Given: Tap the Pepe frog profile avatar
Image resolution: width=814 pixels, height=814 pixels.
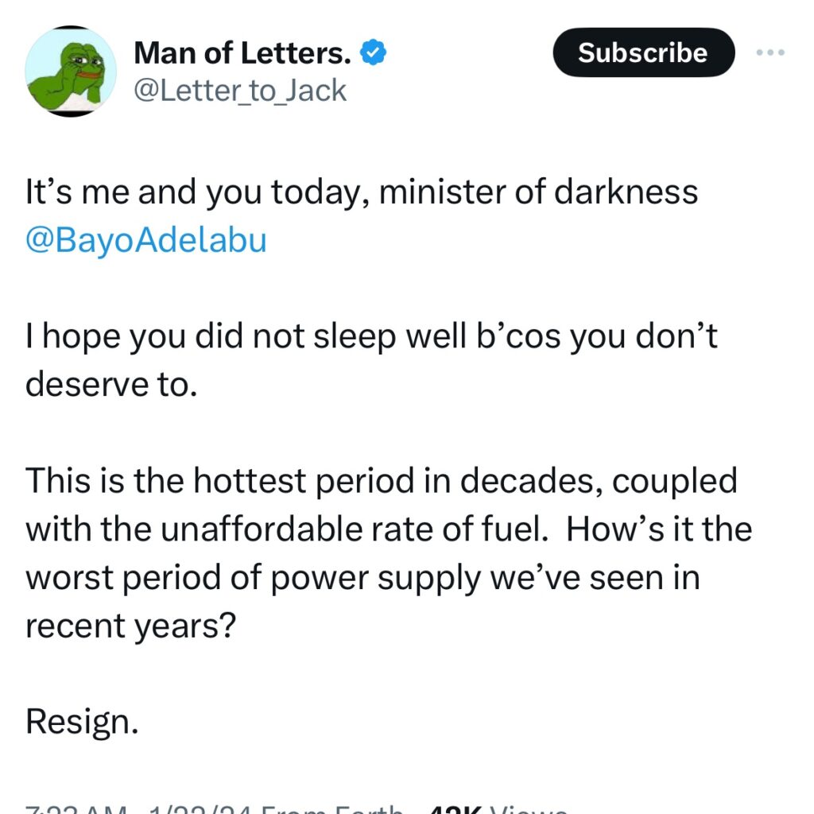Looking at the screenshot, I should pos(70,72).
